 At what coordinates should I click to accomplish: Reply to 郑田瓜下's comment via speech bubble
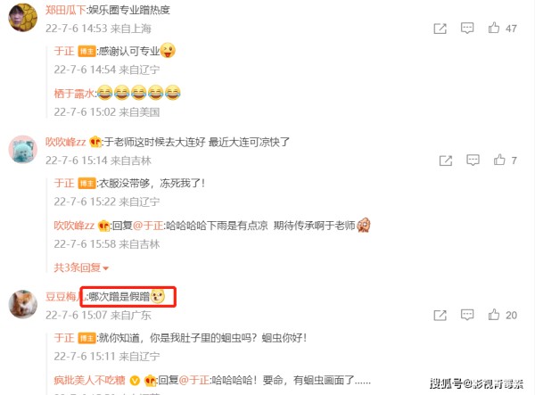[x=467, y=28]
